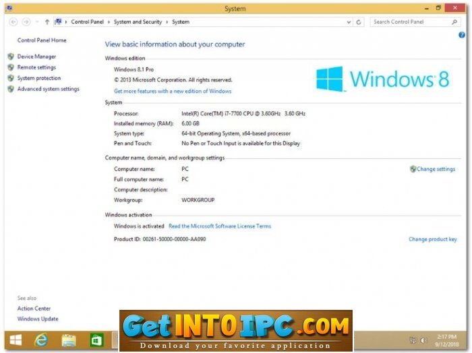Select the 6.00 GB installed memory value
Screen dimensions: 472x353
[190, 123]
